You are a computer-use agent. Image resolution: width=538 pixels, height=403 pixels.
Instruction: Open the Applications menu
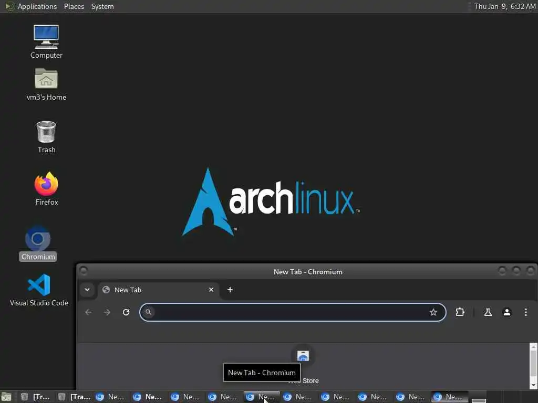(x=37, y=6)
